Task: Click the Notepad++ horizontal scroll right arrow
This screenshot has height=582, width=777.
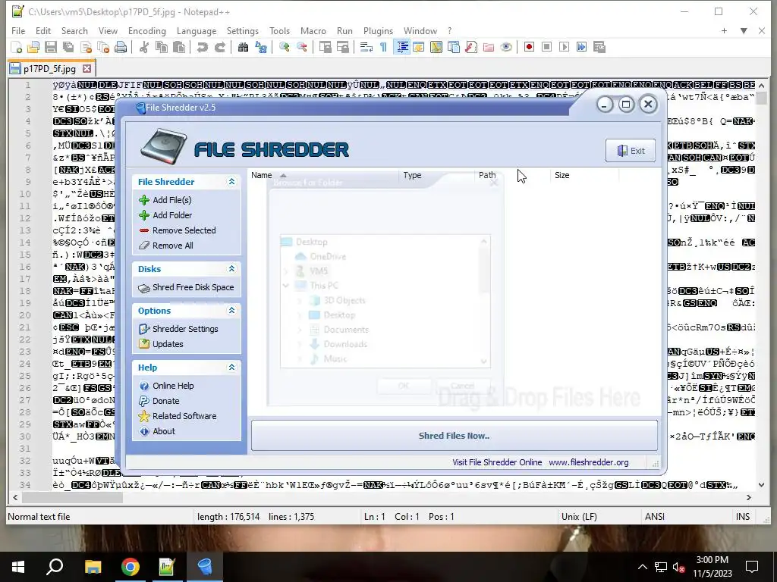Action: [x=749, y=498]
